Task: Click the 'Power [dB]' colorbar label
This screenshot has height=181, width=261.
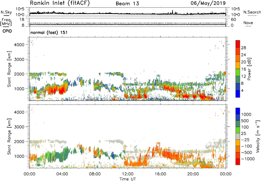Action: click(249, 69)
